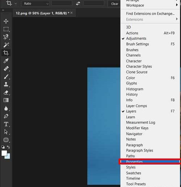This screenshot has width=181, height=187.
Task: Select the Blur tool
Action: click(6, 108)
